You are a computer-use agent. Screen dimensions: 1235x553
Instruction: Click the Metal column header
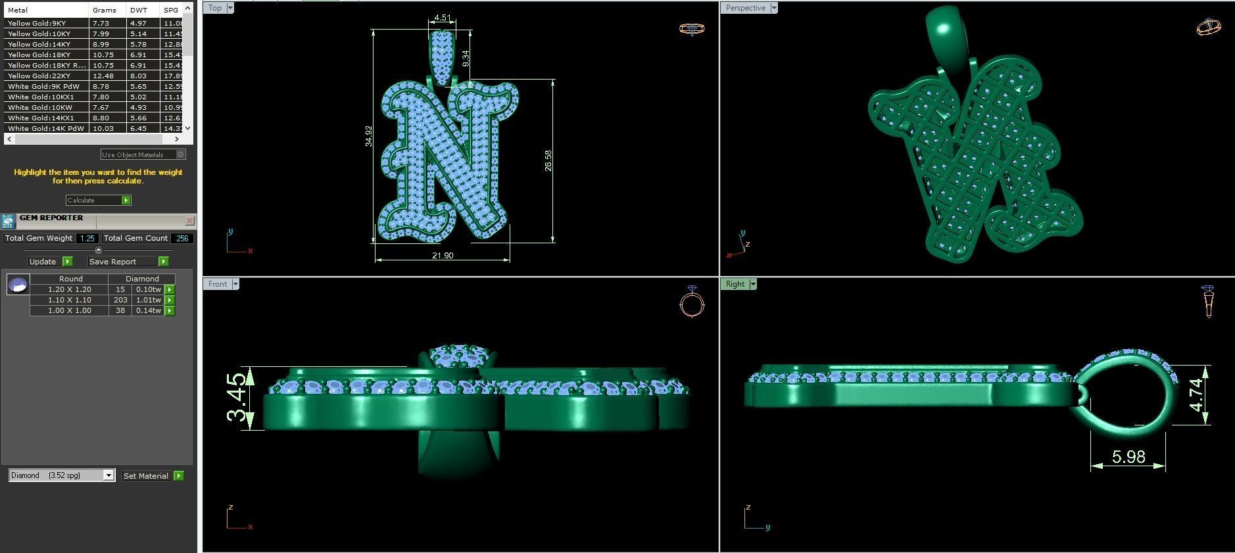point(46,10)
